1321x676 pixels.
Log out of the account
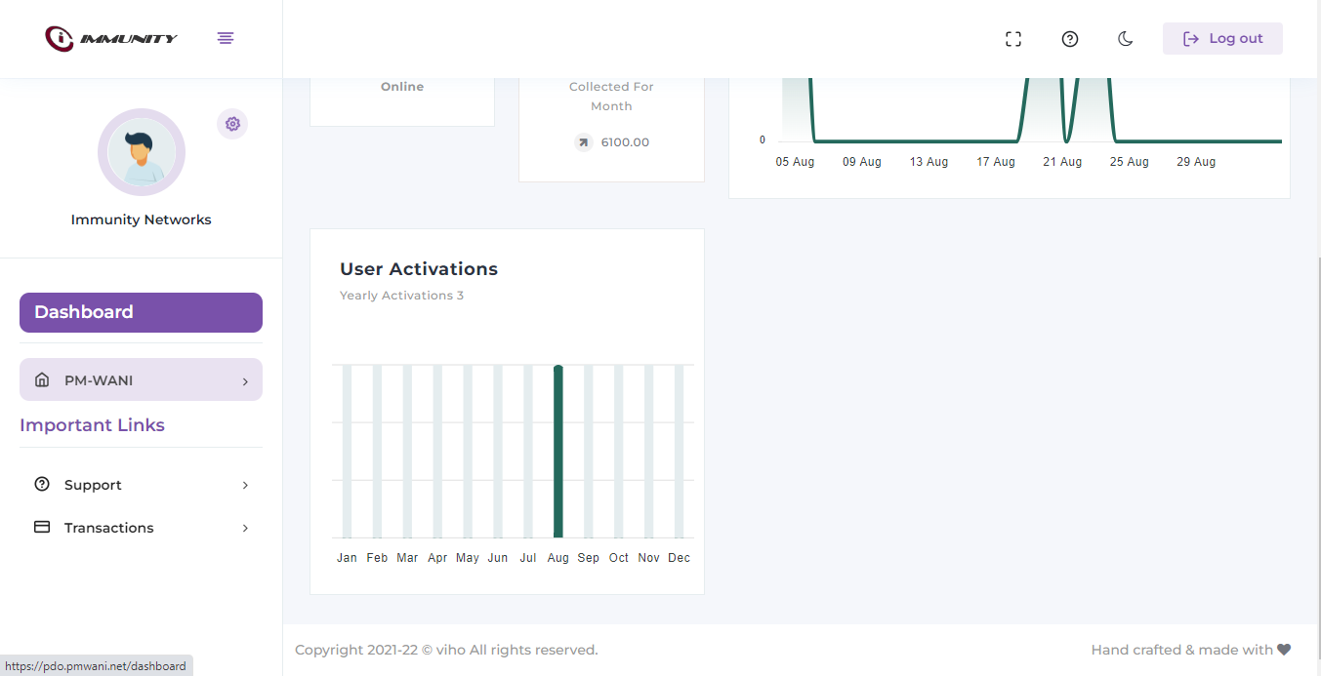[1222, 39]
